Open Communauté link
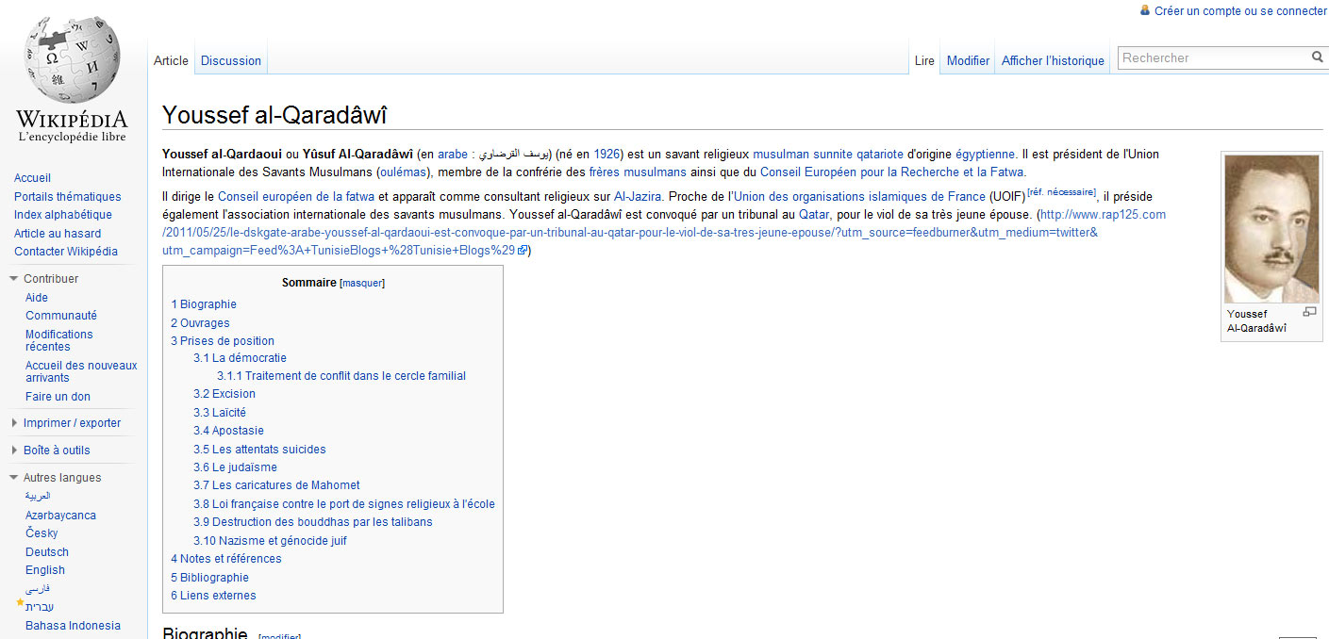Viewport: 1329px width, 639px height. (x=61, y=316)
